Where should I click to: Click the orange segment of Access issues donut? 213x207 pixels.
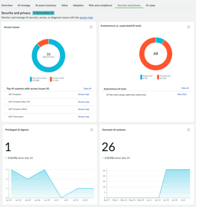pyautogui.click(x=43, y=42)
